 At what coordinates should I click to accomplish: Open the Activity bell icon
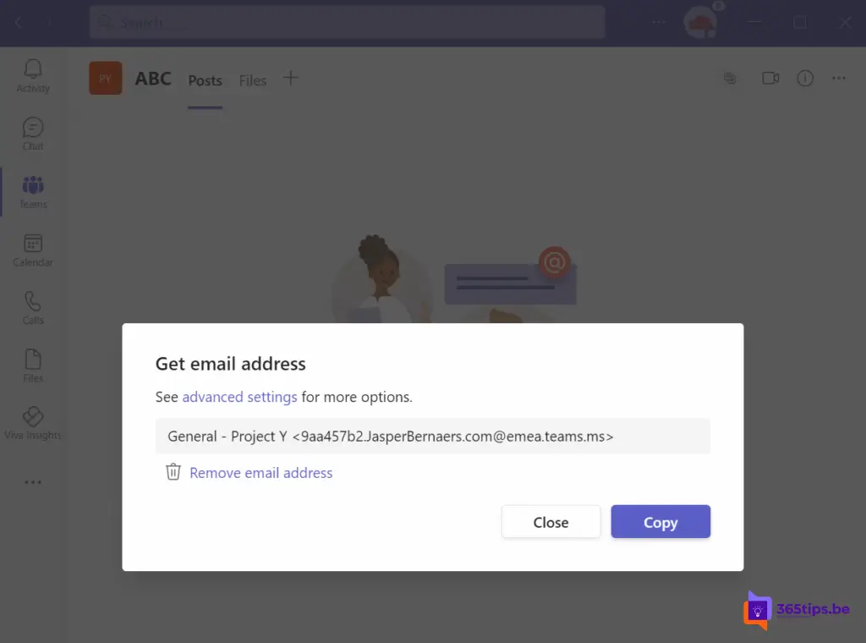click(x=33, y=69)
